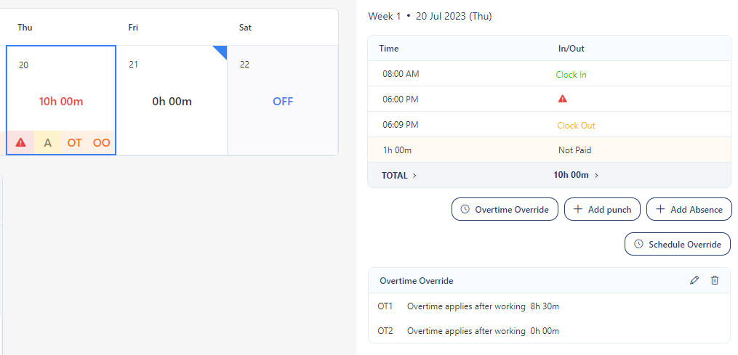Click the red warning icon under Thursday 20
Viewport: 738px width, 355px height.
tap(20, 143)
